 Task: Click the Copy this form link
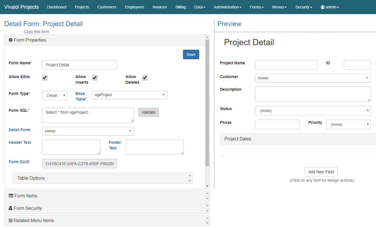(x=36, y=32)
